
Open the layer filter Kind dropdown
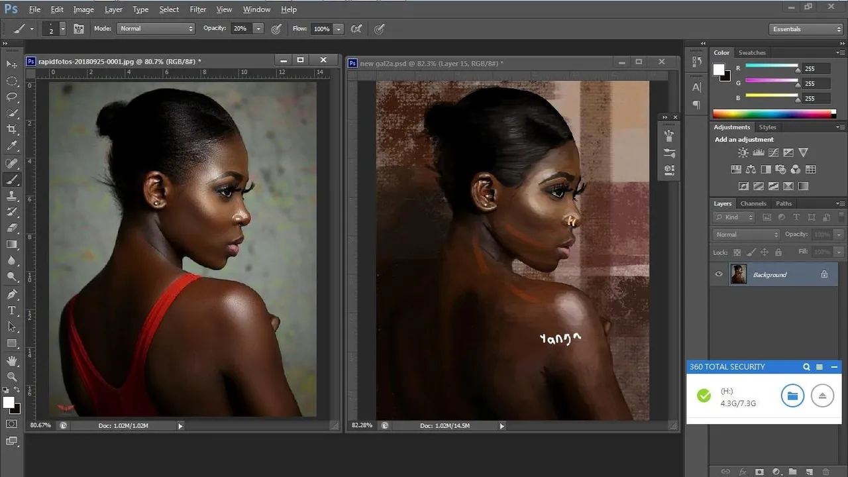click(734, 217)
